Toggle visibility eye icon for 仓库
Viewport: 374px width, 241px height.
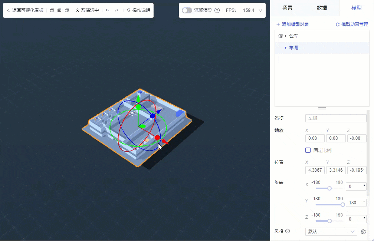281,36
